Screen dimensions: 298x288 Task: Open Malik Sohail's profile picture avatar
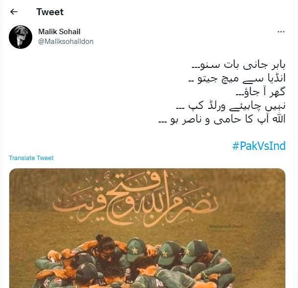tap(21, 37)
